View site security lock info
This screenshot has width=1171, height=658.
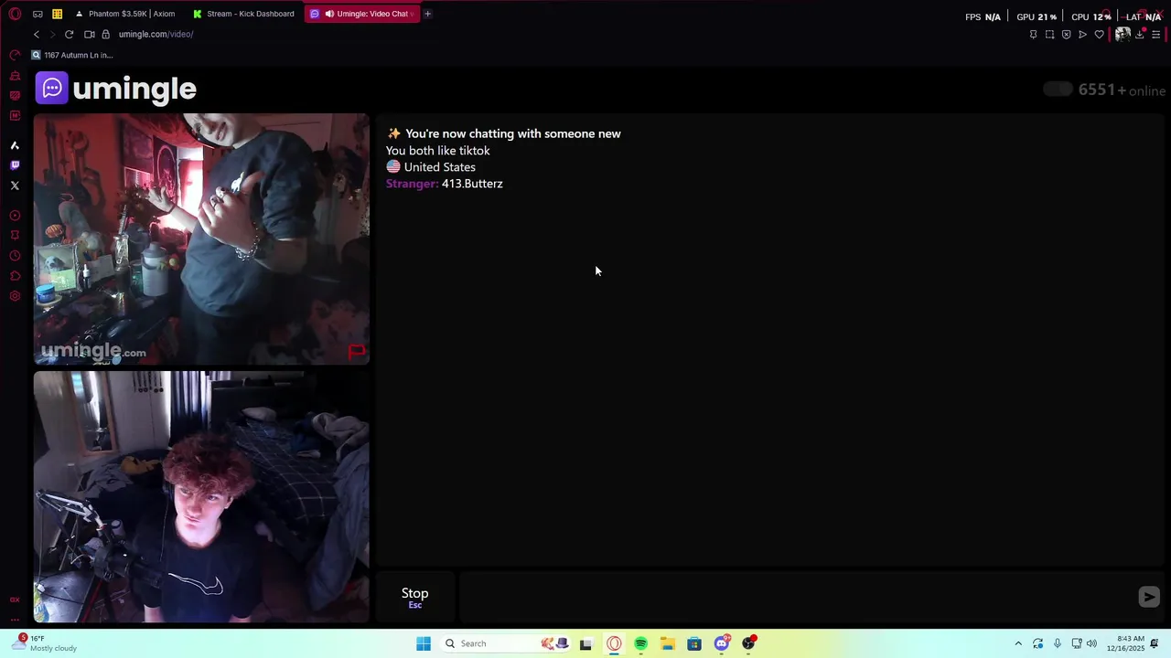point(106,34)
